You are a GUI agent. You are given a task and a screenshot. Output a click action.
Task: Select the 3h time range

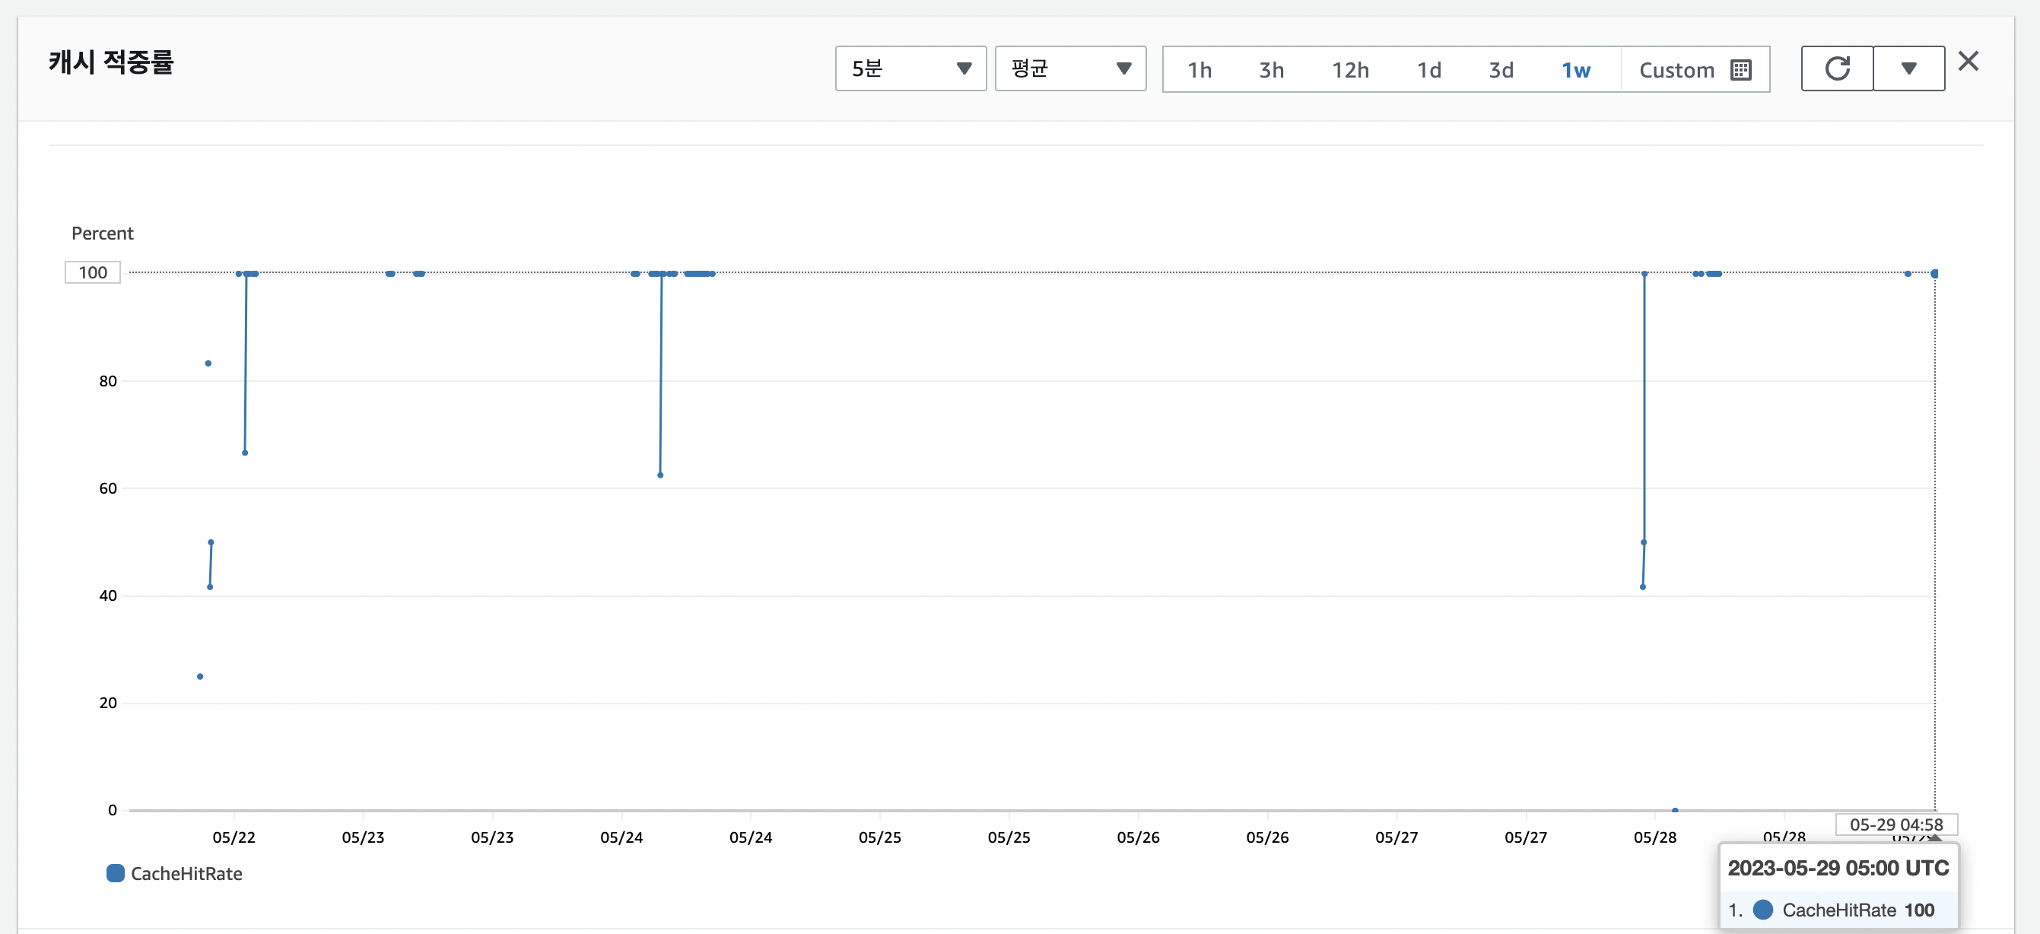(1271, 70)
